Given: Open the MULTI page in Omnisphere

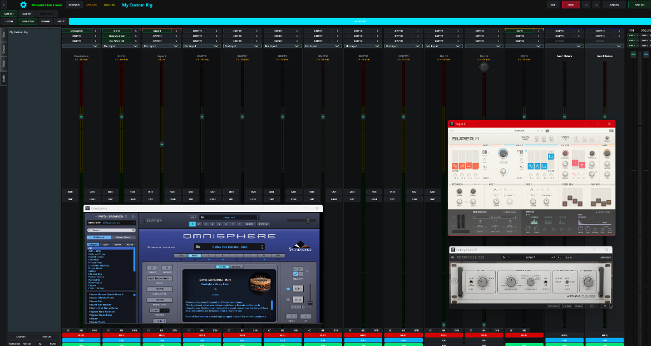Looking at the screenshot, I should (x=249, y=223).
